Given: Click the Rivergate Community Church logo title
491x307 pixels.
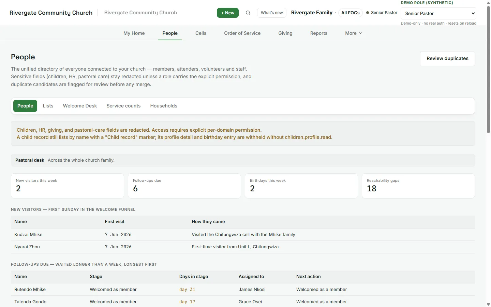Looking at the screenshot, I should (51, 13).
